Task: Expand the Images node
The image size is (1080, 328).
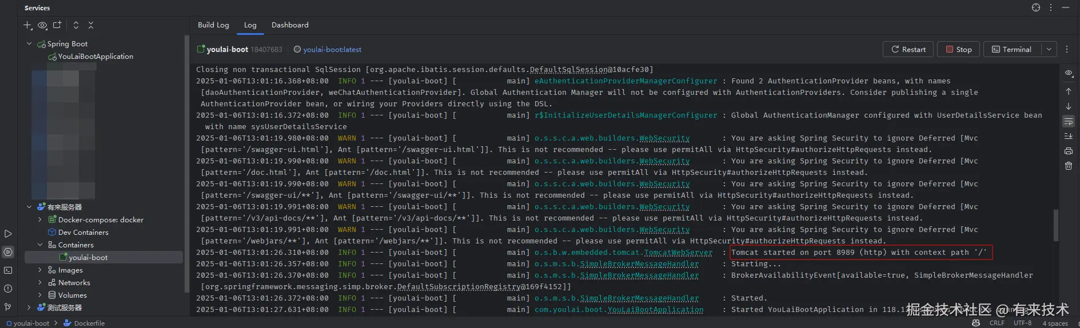Action: pyautogui.click(x=39, y=270)
